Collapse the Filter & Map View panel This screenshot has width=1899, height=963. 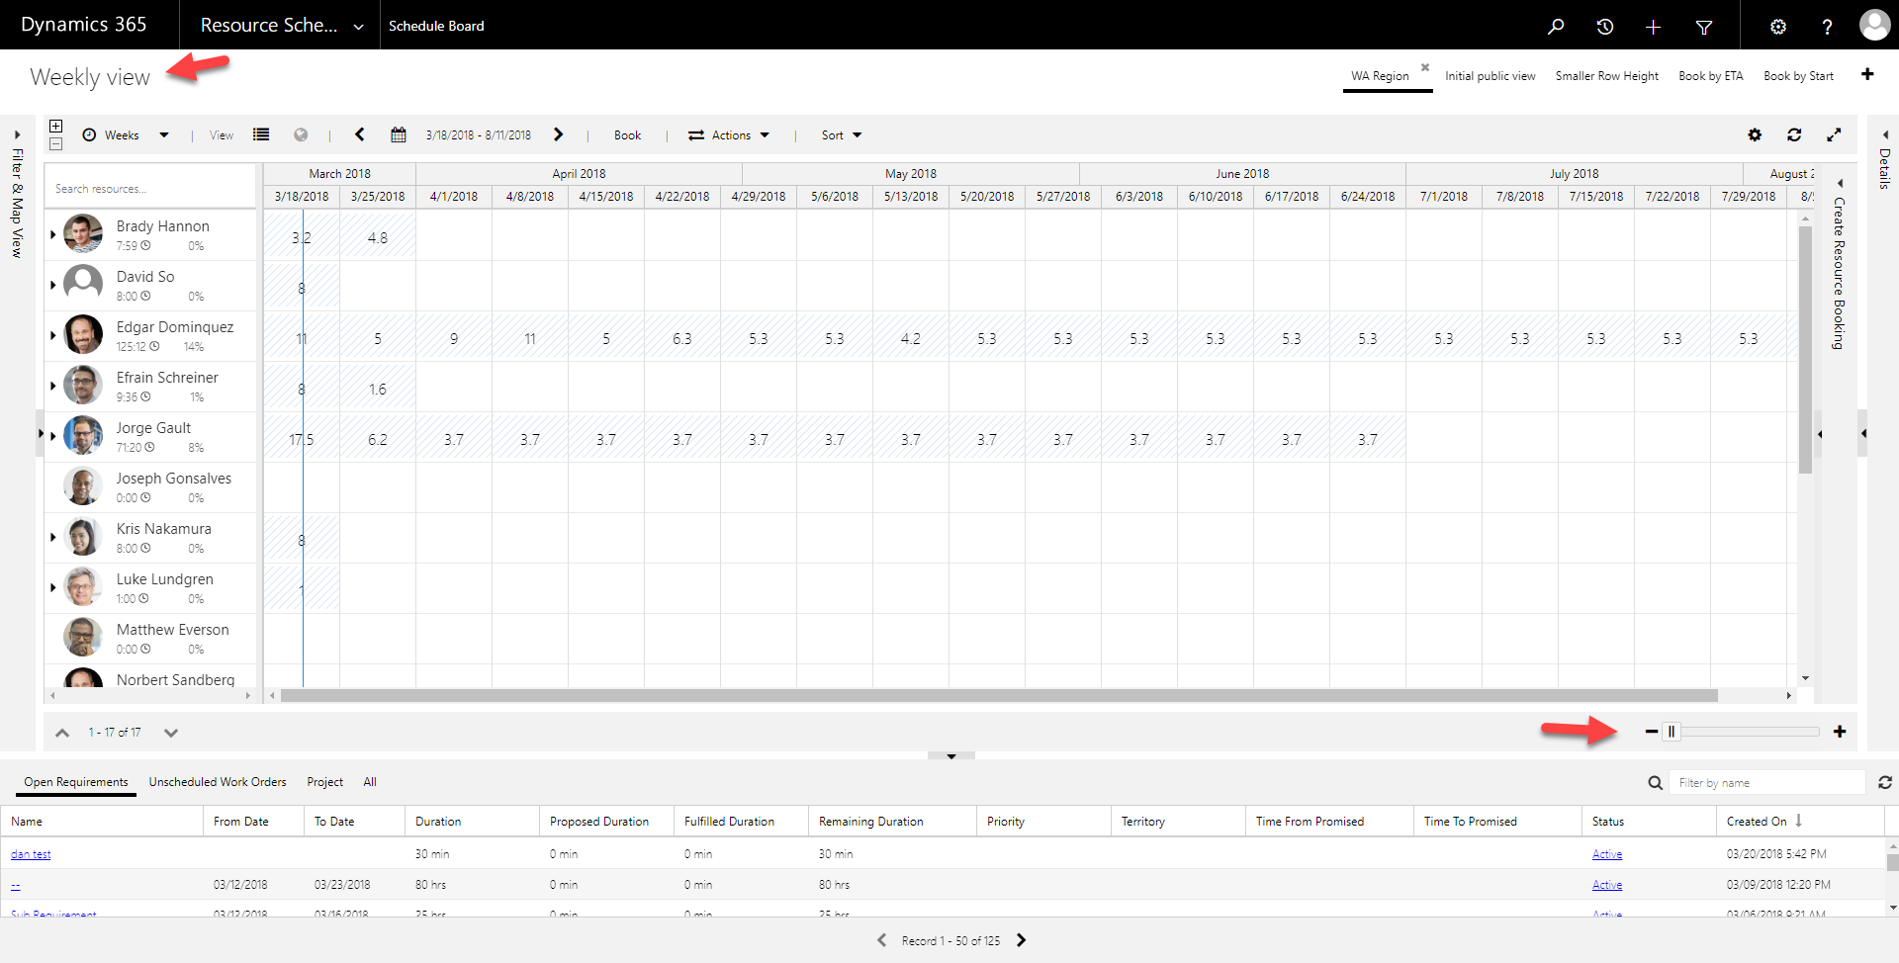(x=16, y=133)
